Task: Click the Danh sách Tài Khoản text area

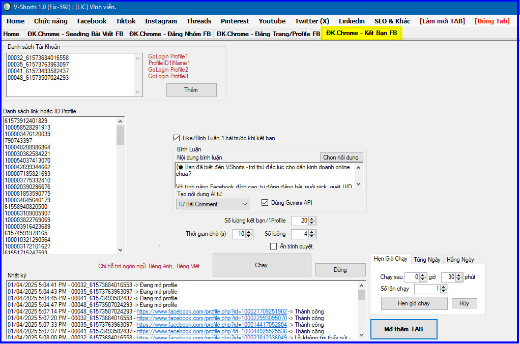Action: coord(74,75)
